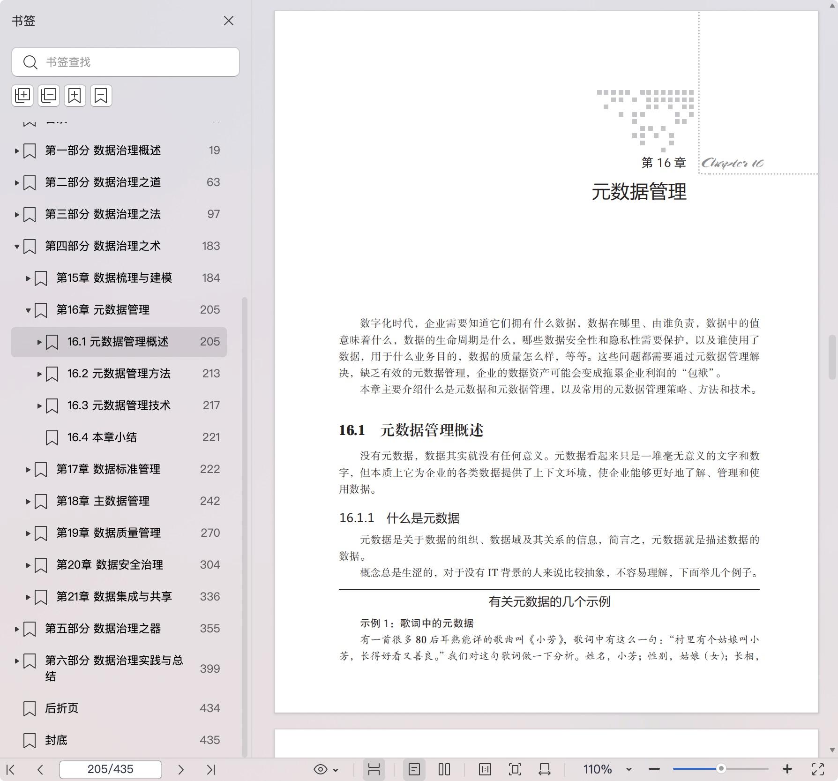838x781 pixels.
Task: Open bookmark 第20章 数据安全治理
Action: click(110, 565)
